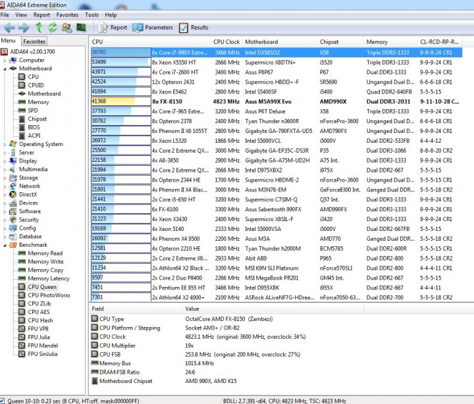Select the Memory Write benchmark
The width and height of the screenshot is (474, 404).
(45, 262)
